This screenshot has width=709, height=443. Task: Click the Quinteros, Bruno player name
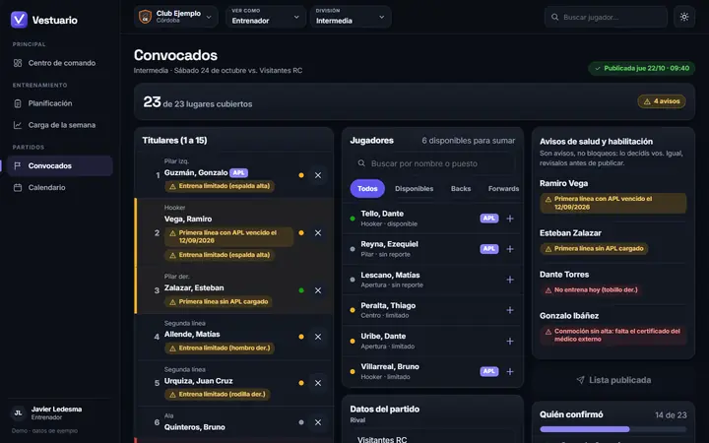coord(195,427)
